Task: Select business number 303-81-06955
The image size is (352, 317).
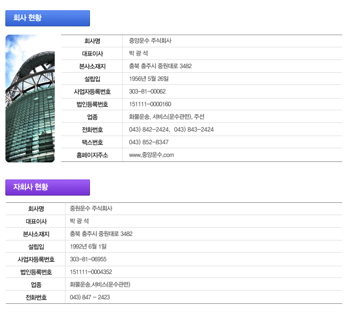Action: coord(88,259)
